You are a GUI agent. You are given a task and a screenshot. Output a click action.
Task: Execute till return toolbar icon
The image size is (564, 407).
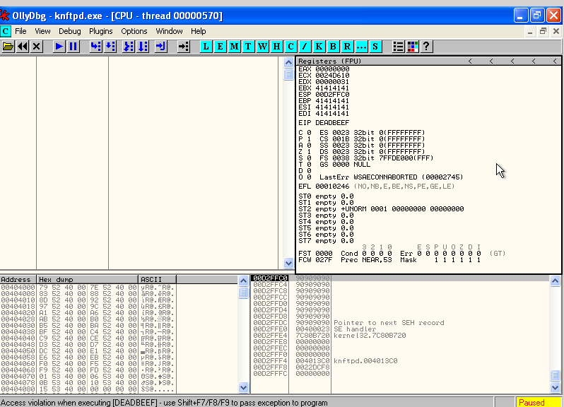(x=160, y=47)
